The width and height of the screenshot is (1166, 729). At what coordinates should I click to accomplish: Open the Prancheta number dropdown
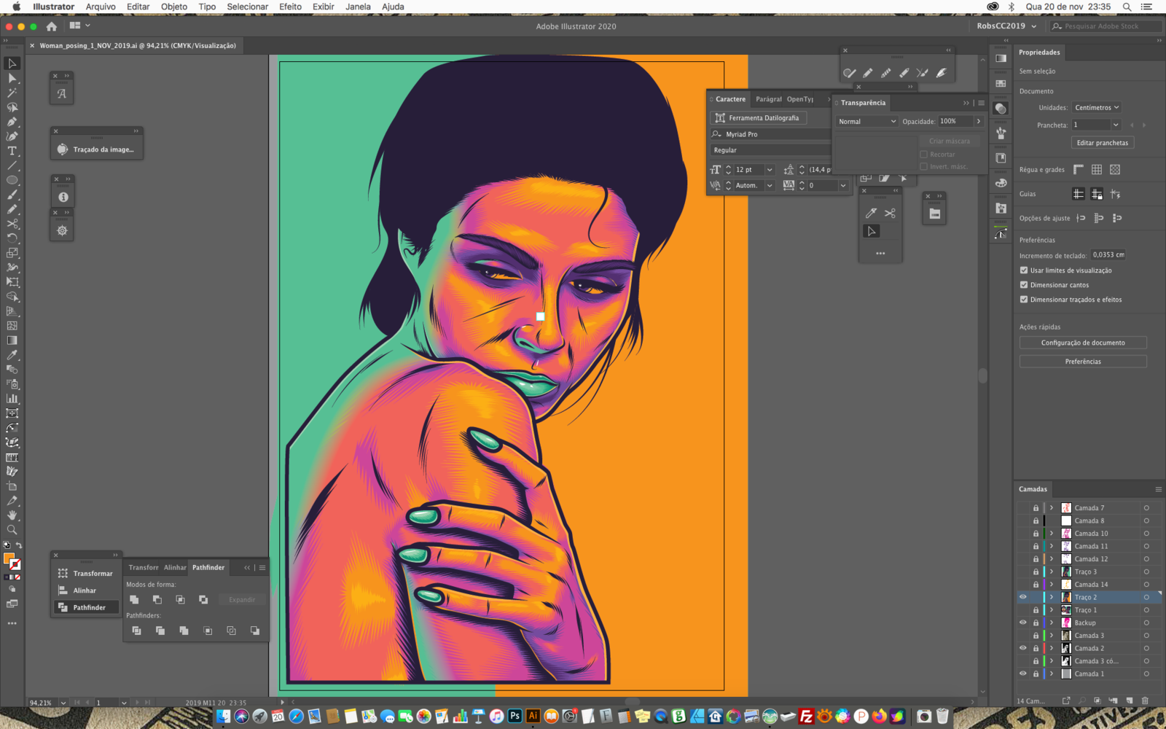point(1116,125)
